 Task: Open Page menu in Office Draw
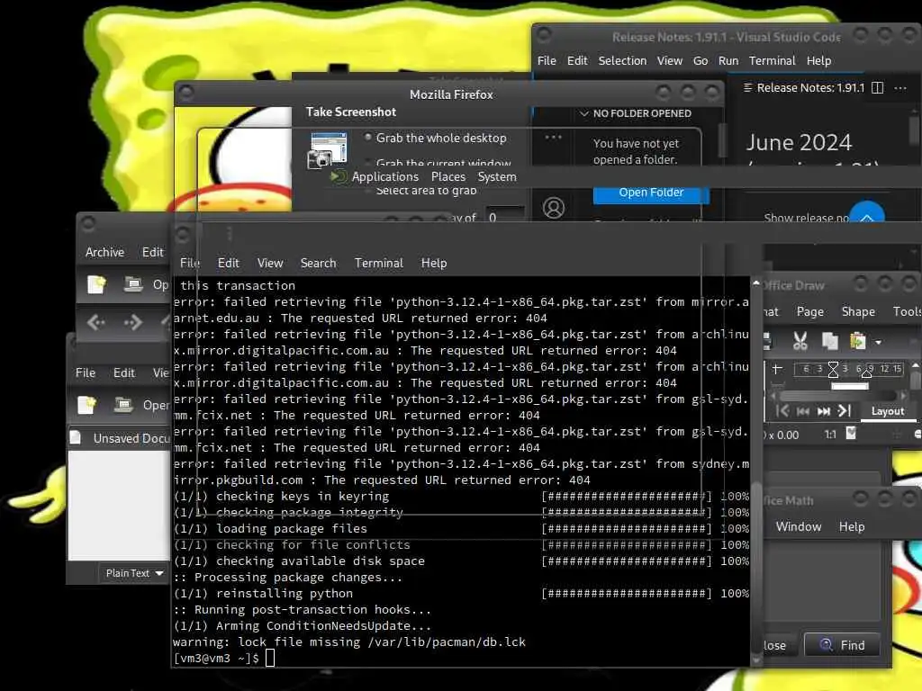[x=809, y=311]
